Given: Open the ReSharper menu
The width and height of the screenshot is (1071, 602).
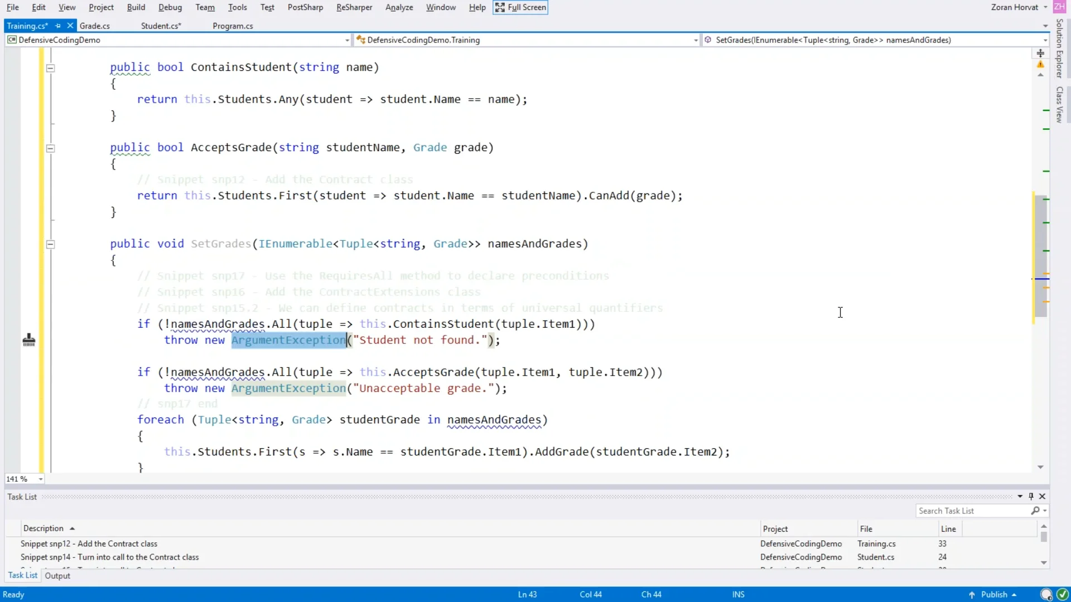Looking at the screenshot, I should (354, 7).
